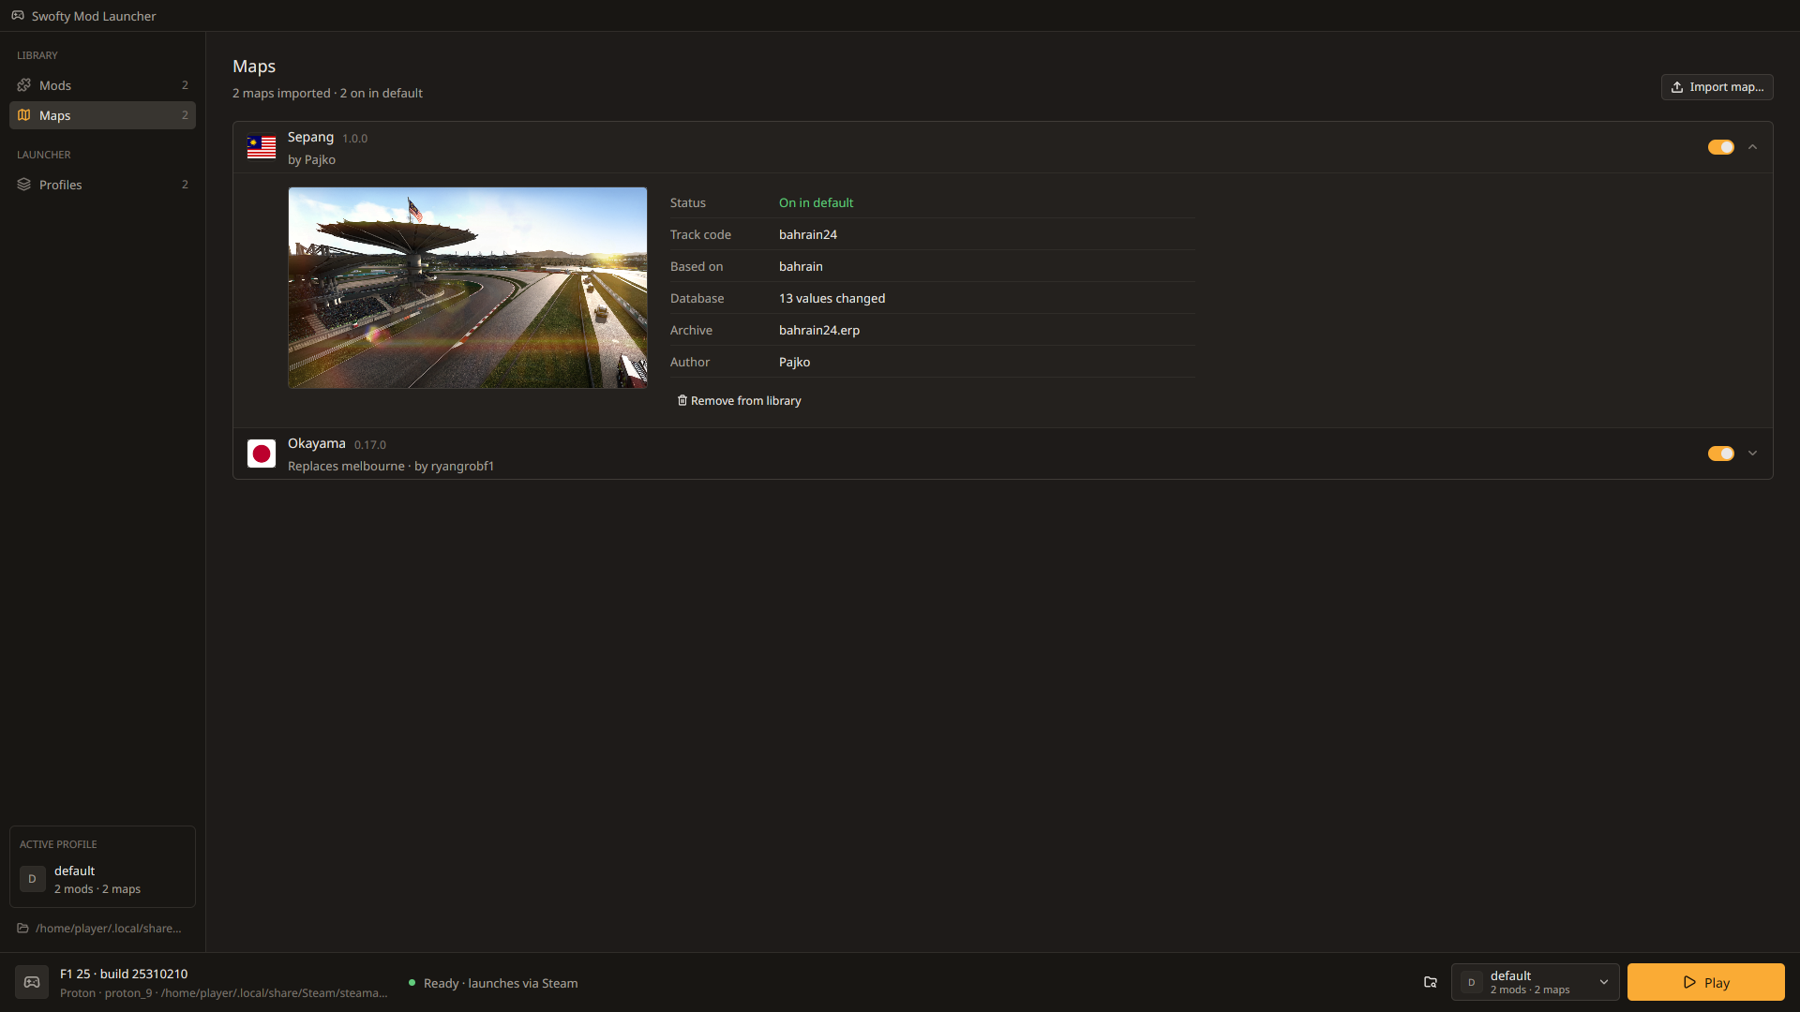Click the folder icon beside library path
The image size is (1800, 1012).
click(x=22, y=929)
